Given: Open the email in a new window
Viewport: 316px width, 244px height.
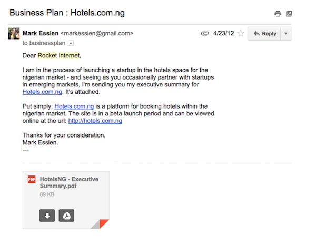Looking at the screenshot, I should [289, 13].
